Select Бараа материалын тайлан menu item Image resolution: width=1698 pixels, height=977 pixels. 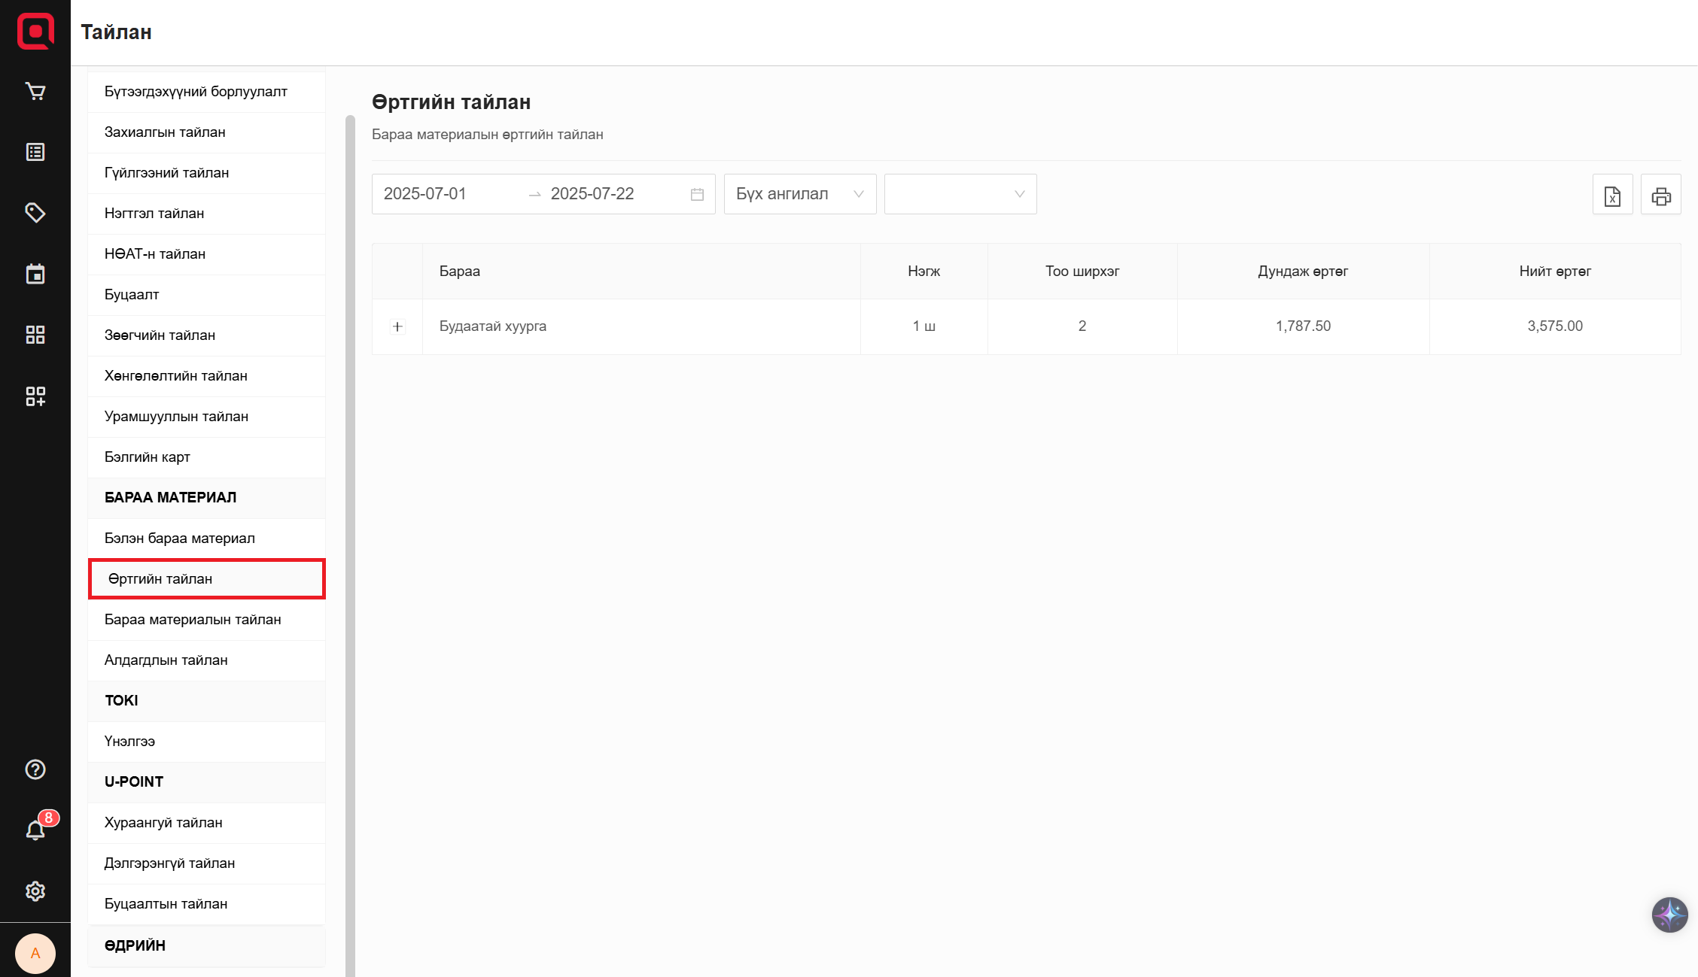click(193, 620)
